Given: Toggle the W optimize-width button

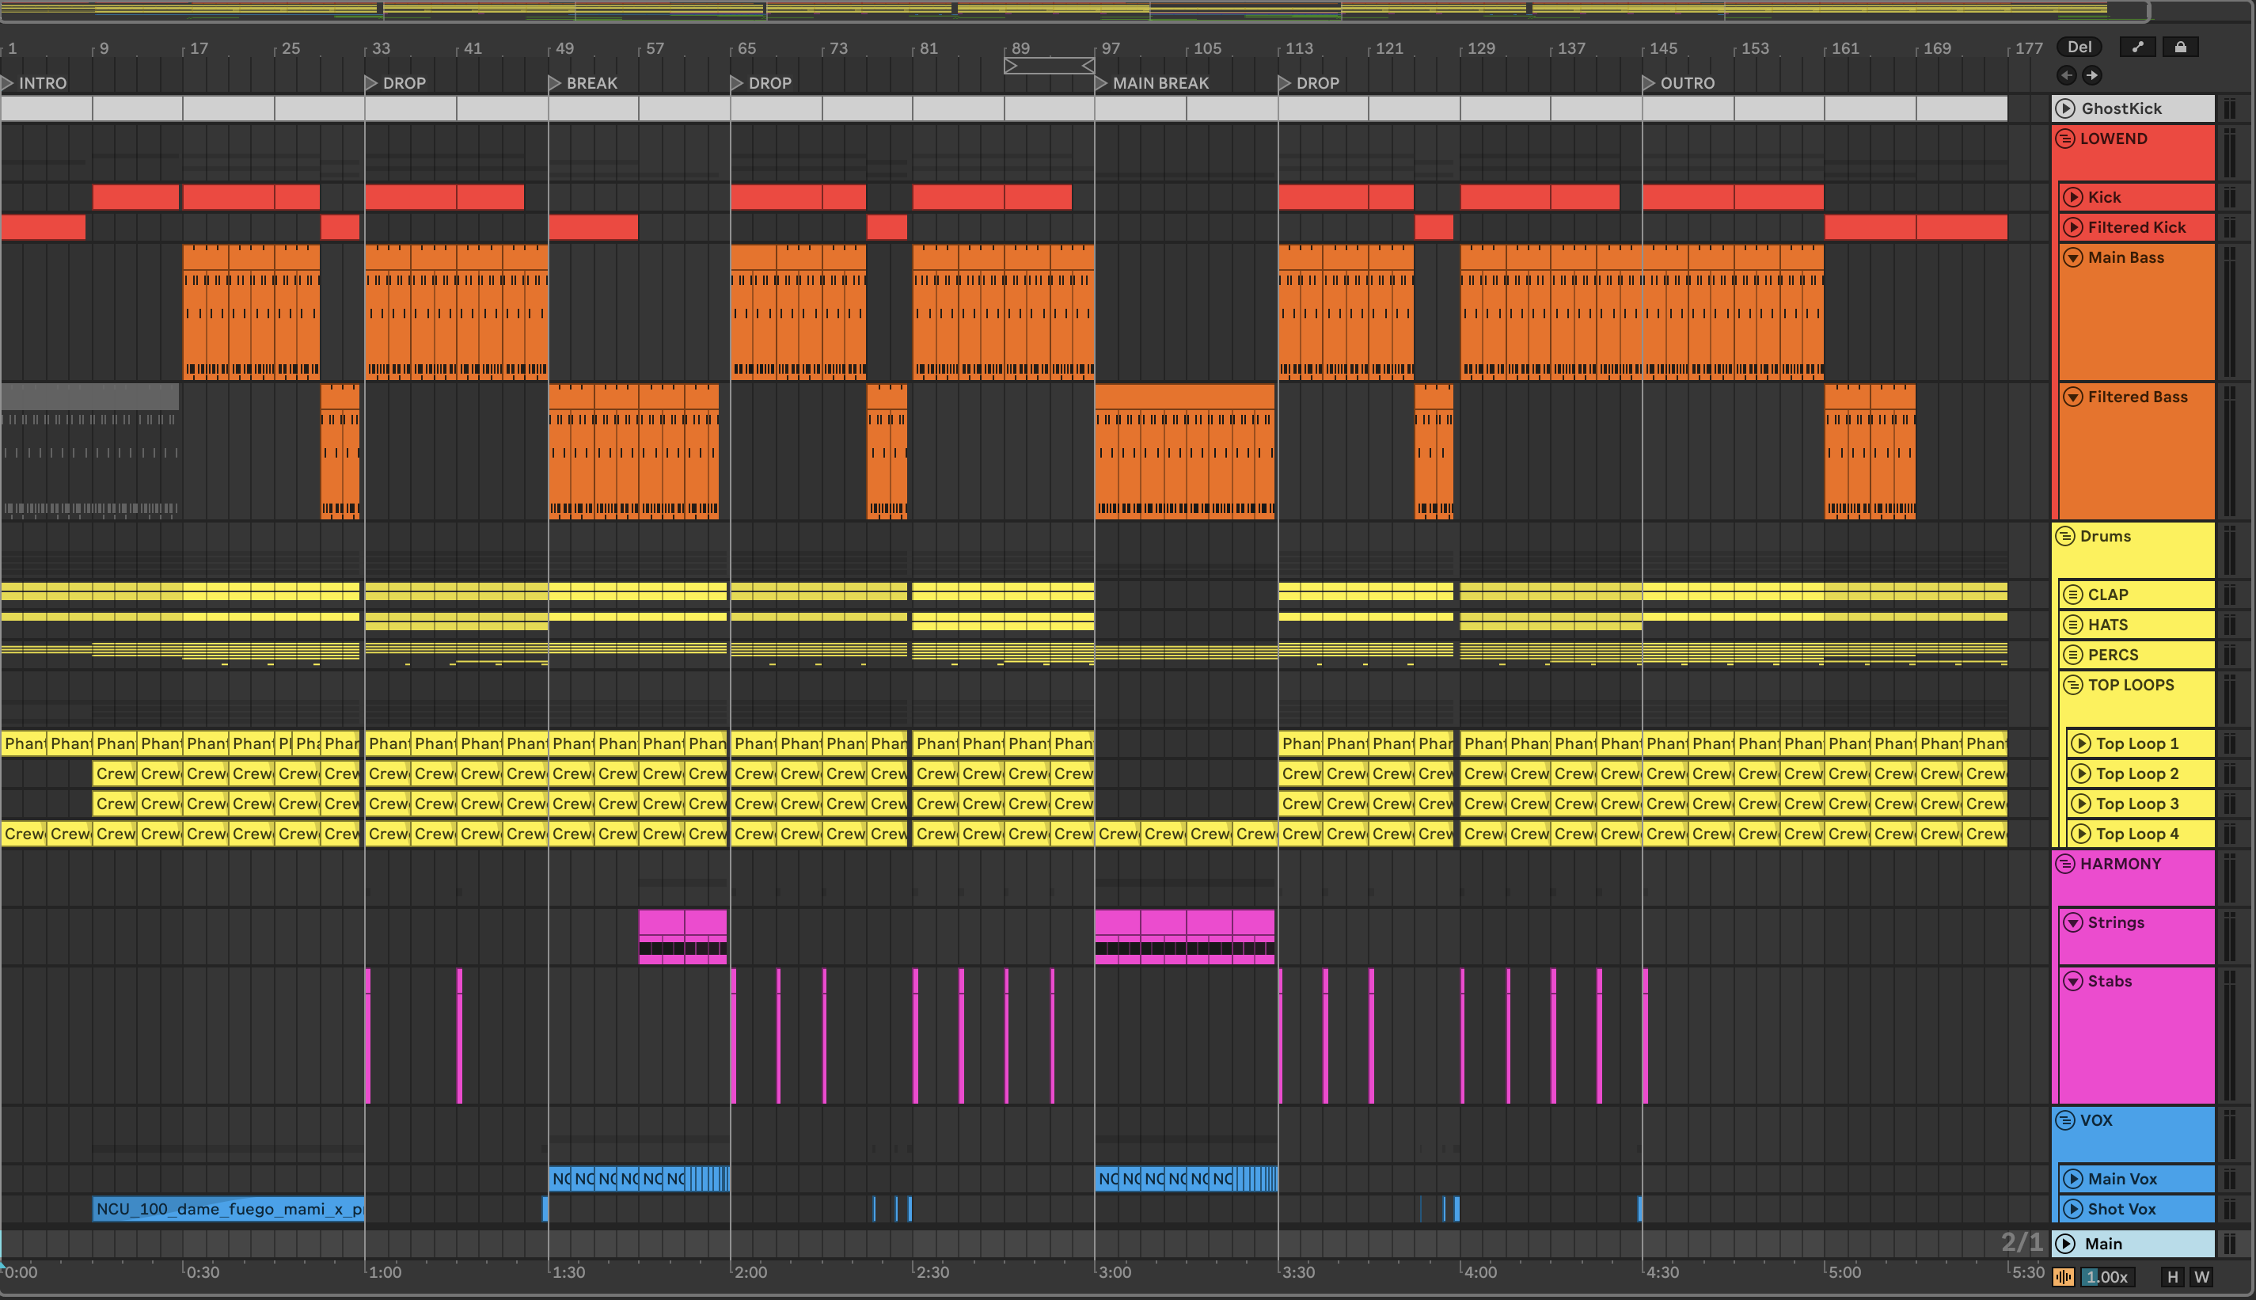Looking at the screenshot, I should tap(2201, 1277).
